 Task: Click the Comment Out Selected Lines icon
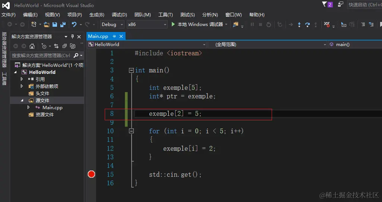pyautogui.click(x=363, y=24)
